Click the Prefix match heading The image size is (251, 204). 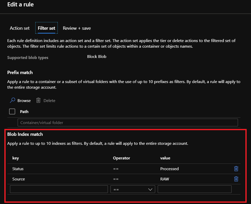point(20,73)
